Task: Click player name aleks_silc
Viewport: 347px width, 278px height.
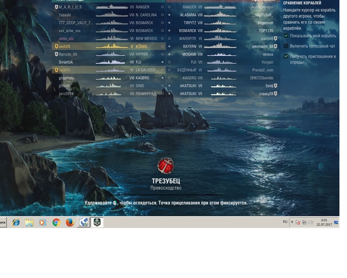Action: (66, 39)
